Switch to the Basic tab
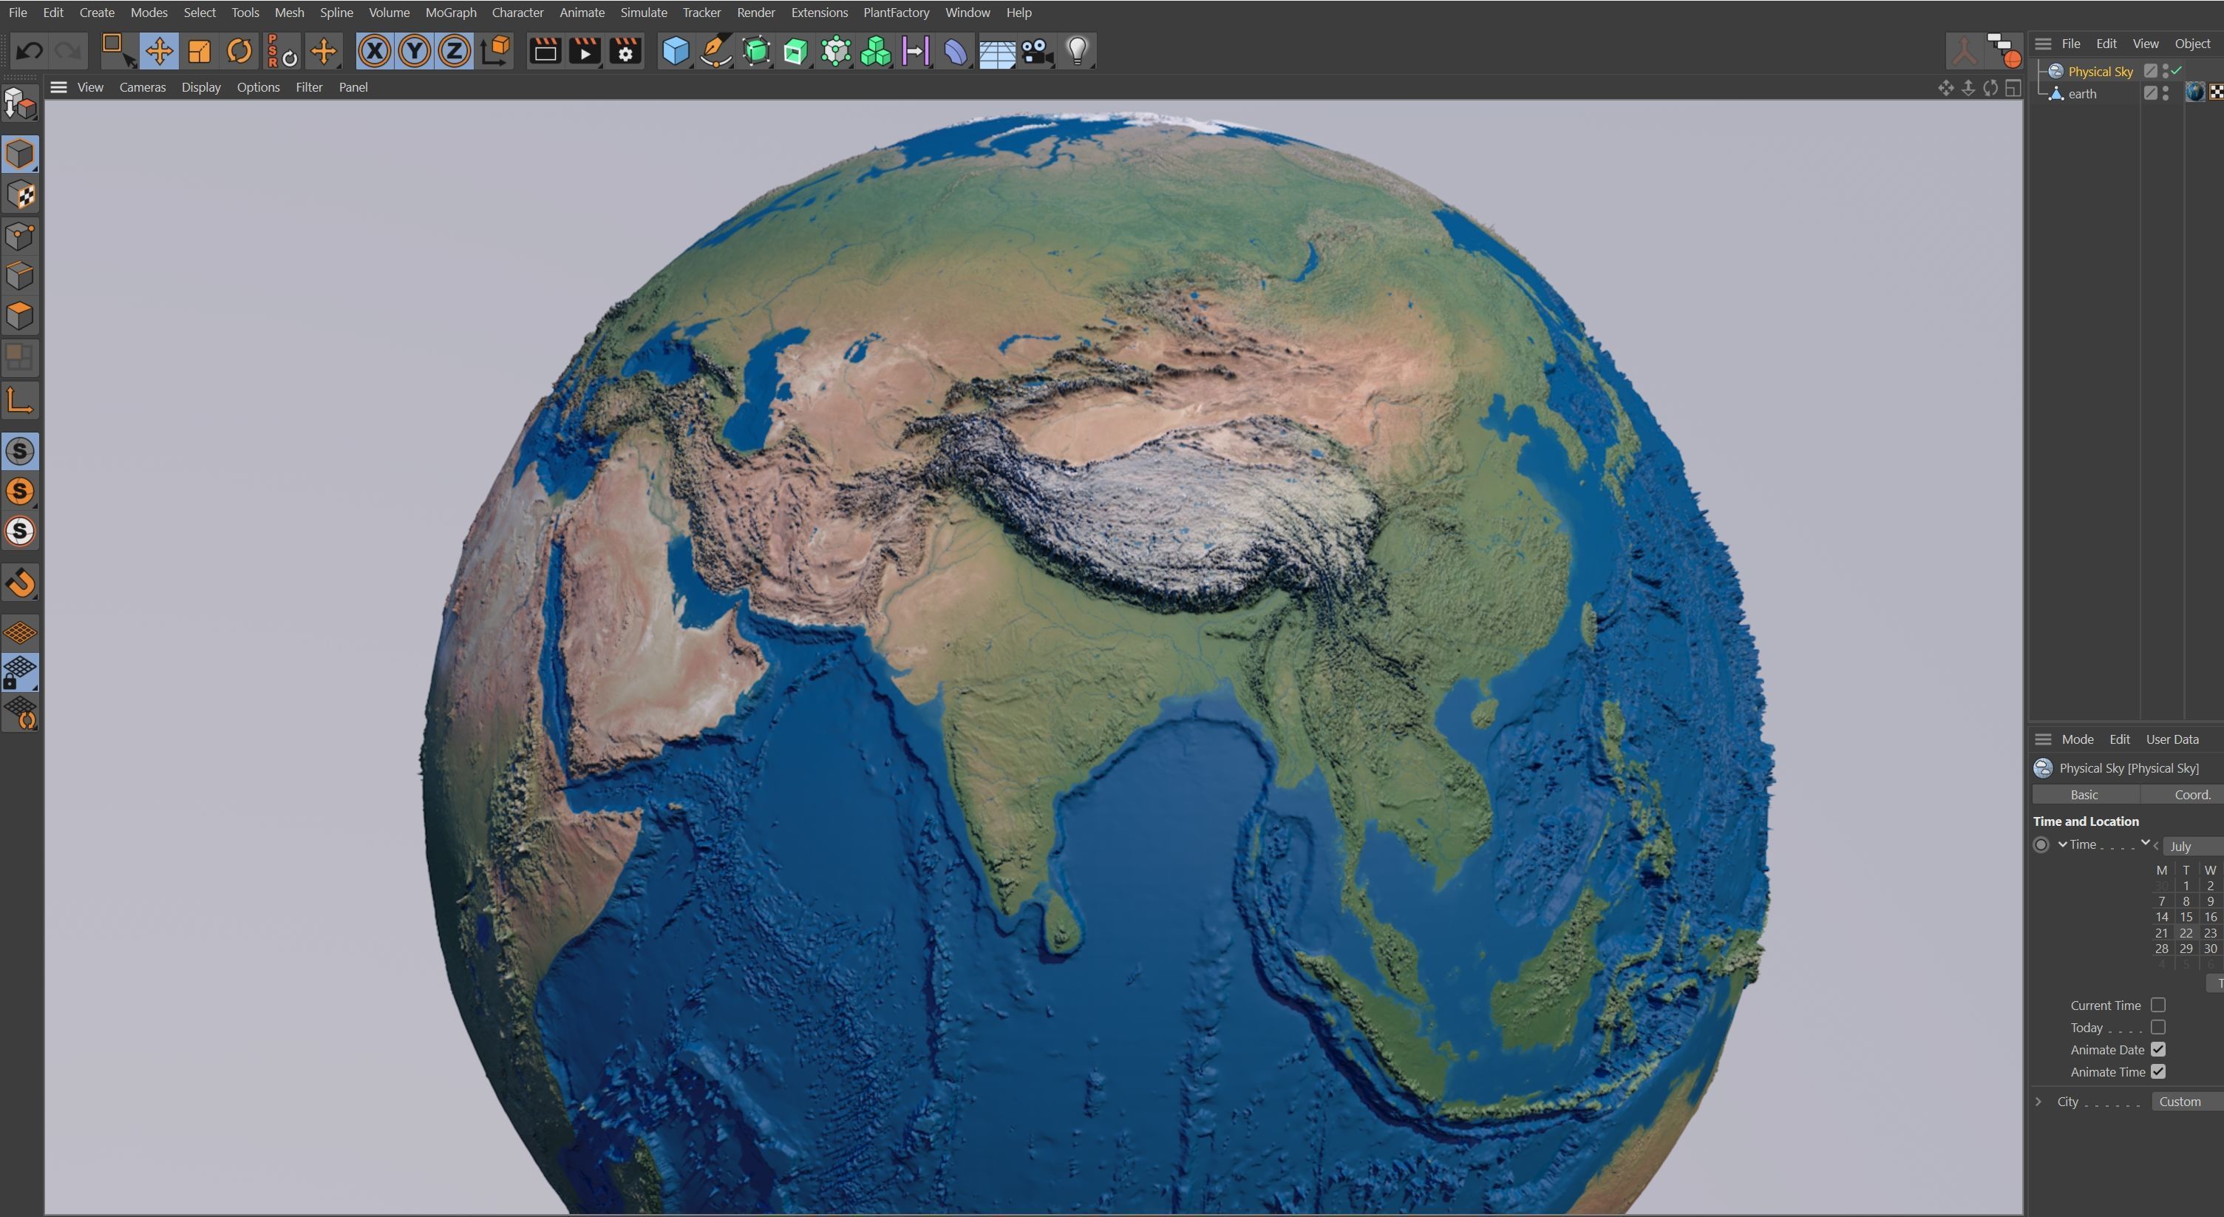The width and height of the screenshot is (2224, 1217). pyautogui.click(x=2084, y=795)
